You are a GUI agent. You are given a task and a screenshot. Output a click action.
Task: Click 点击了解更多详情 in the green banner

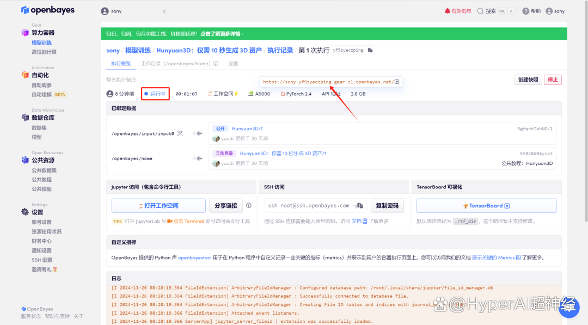(x=222, y=34)
